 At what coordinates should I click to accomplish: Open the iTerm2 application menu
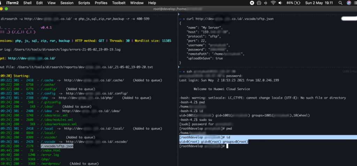click(x=12, y=3)
